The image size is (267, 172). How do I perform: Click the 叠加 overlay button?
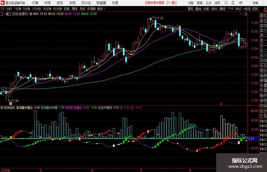click(x=198, y=9)
